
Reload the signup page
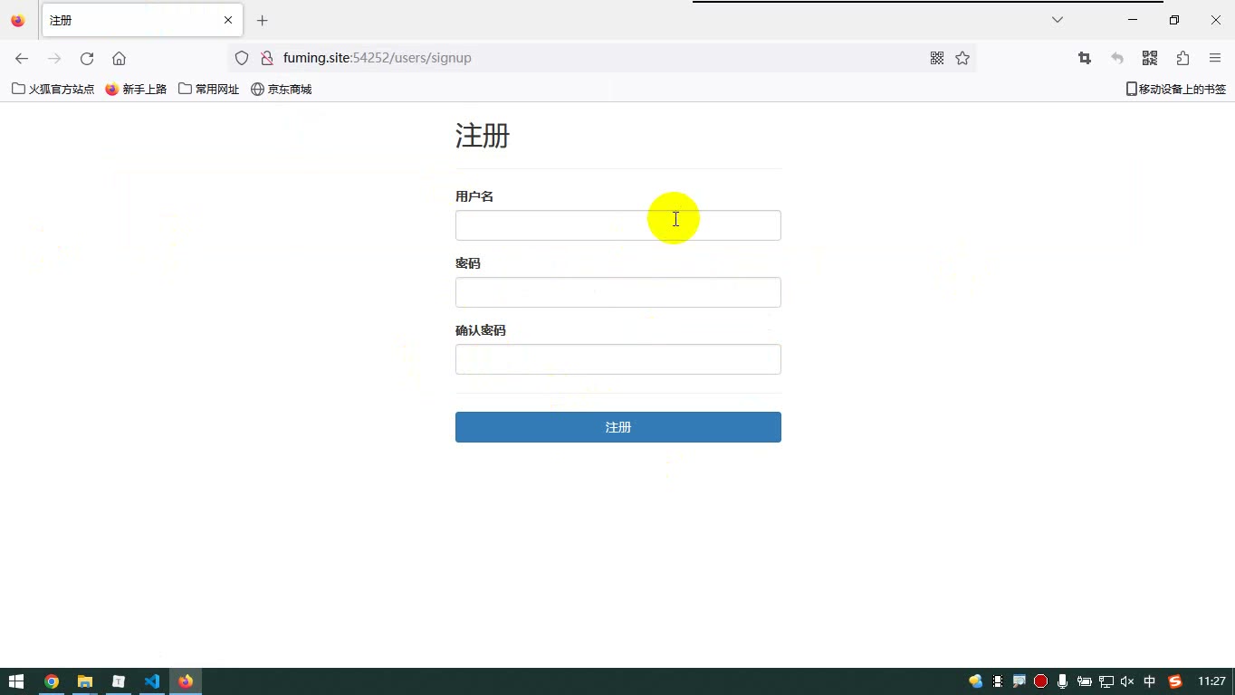[x=87, y=58]
